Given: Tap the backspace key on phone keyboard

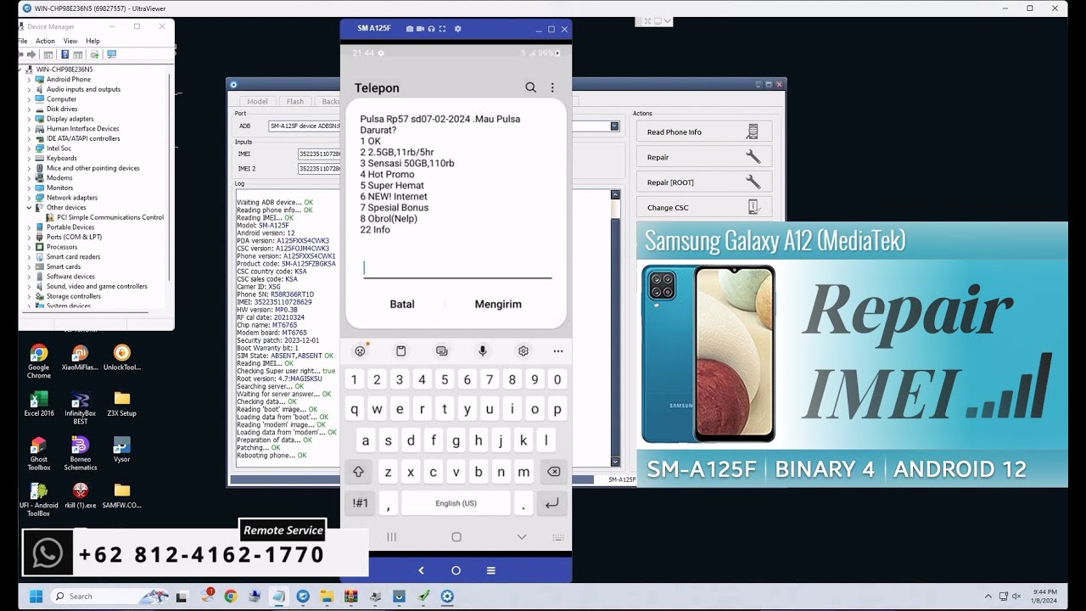Looking at the screenshot, I should pos(553,472).
